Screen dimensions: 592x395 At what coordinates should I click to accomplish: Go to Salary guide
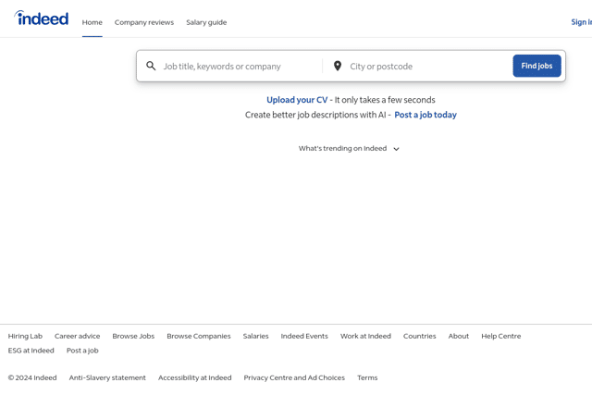tap(206, 22)
